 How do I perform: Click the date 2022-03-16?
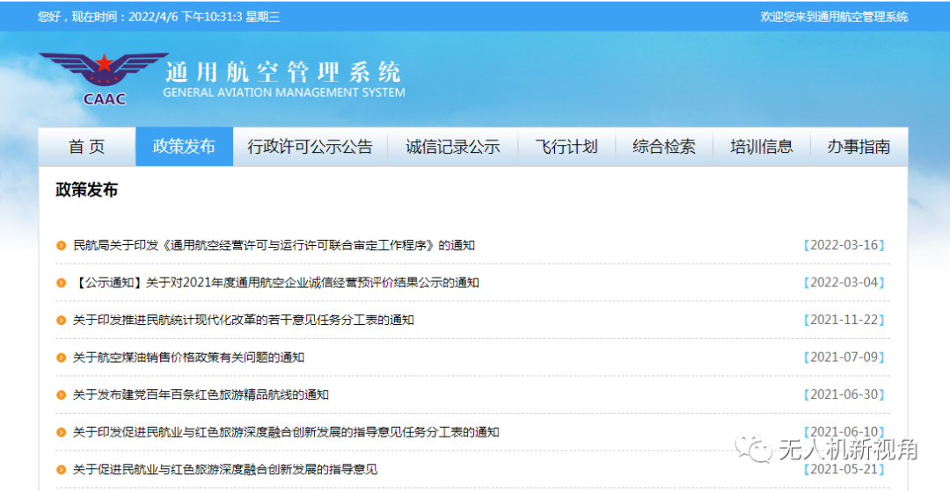tap(844, 245)
